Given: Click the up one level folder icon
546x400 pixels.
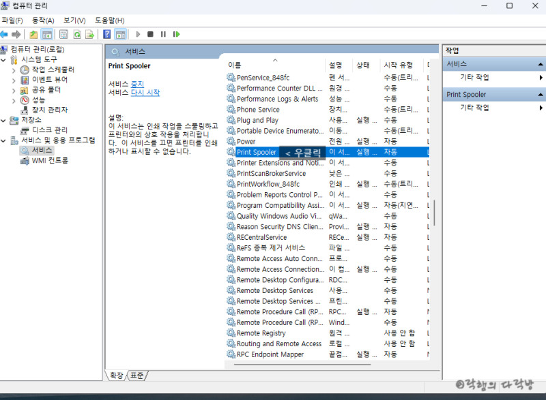Looking at the screenshot, I should pyautogui.click(x=33, y=34).
